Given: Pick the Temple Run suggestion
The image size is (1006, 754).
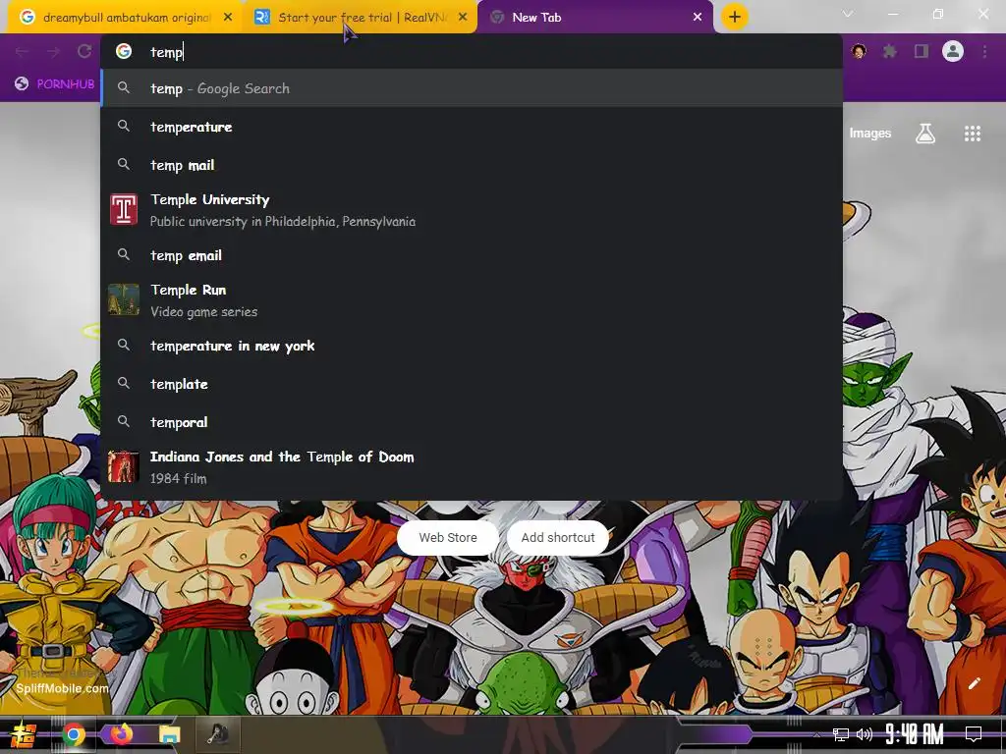Looking at the screenshot, I should pos(472,300).
